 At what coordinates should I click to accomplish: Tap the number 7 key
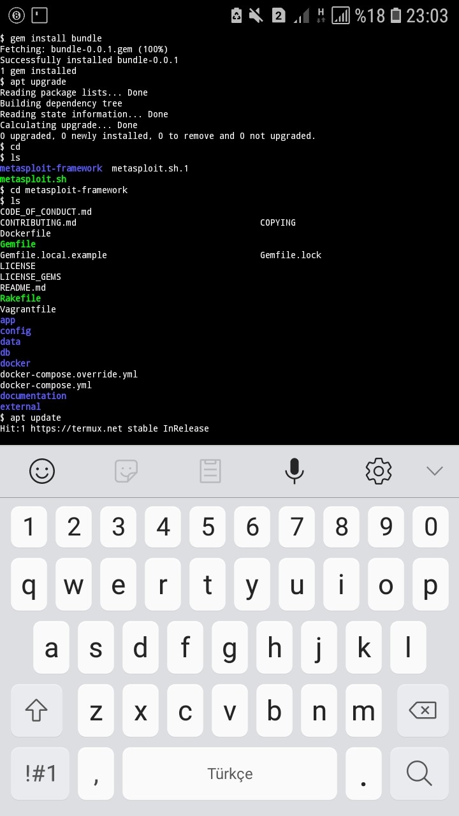(x=297, y=527)
